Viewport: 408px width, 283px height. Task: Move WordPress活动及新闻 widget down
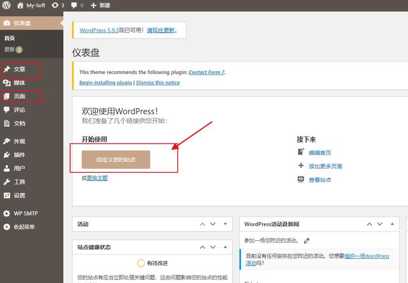380,224
